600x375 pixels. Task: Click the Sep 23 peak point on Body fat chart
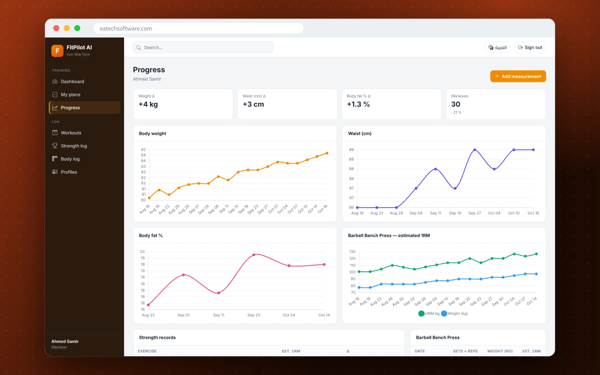[254, 255]
